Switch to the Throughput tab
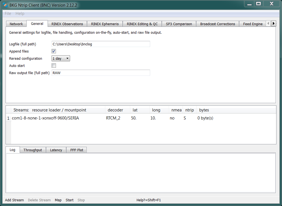The height and width of the screenshot is (206, 282). 33,150
